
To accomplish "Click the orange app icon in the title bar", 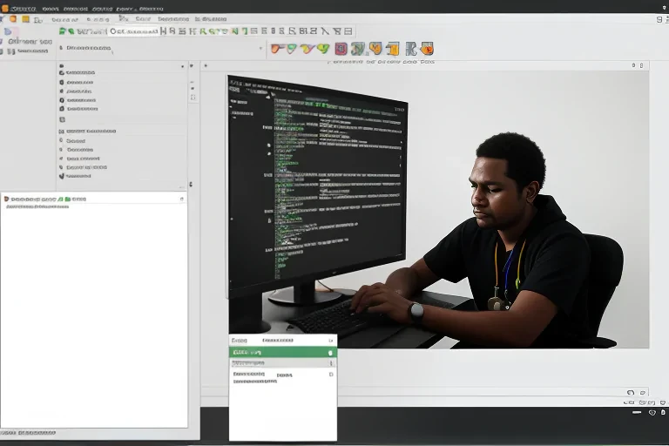I will click(4, 8).
